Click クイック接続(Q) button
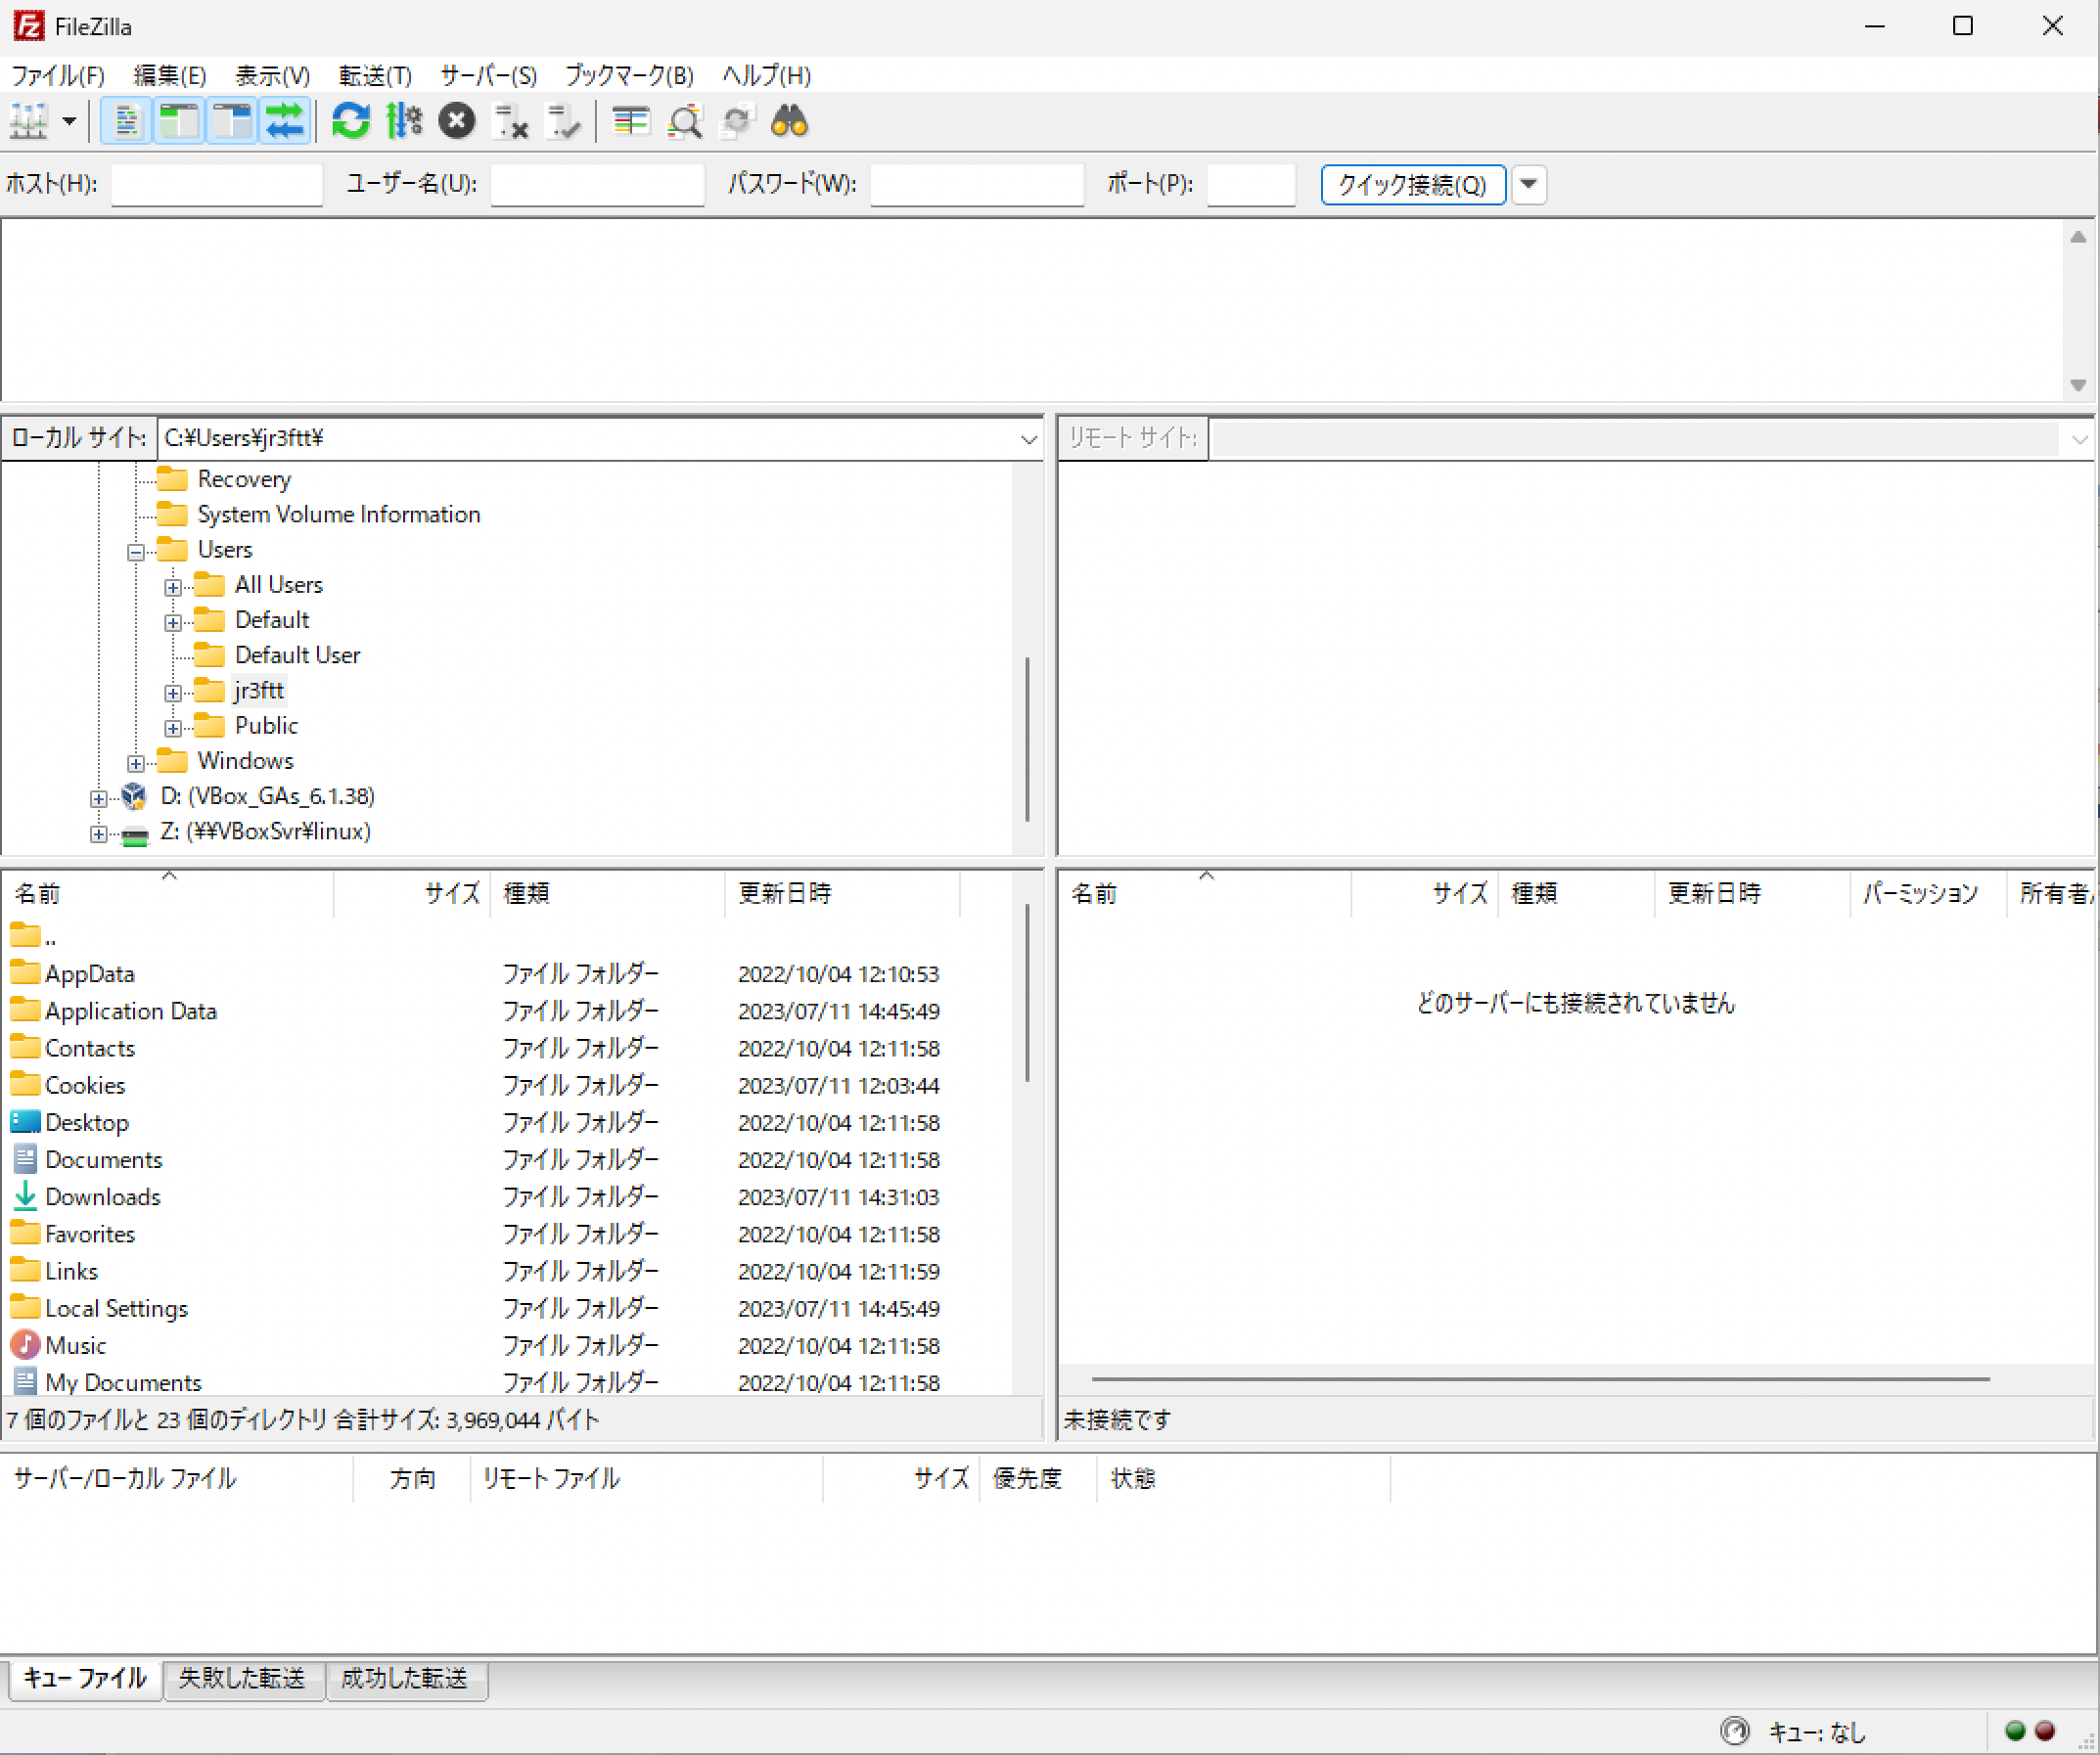This screenshot has width=2100, height=1755. pos(1413,185)
